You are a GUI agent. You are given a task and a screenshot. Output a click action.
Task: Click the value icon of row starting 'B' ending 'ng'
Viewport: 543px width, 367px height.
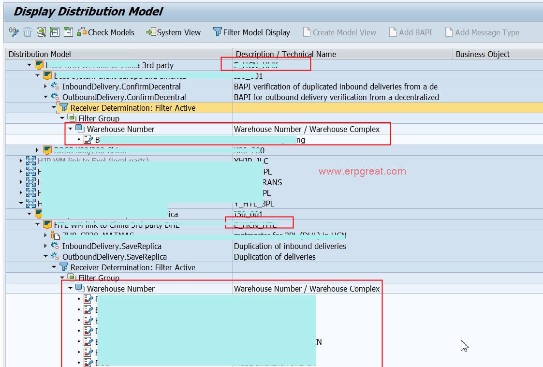click(x=88, y=140)
